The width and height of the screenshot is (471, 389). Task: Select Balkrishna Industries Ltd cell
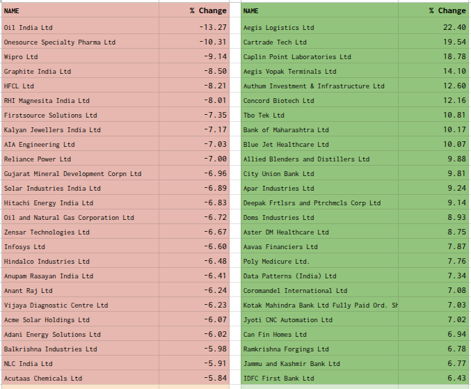[x=80, y=349]
